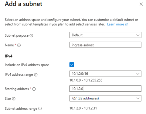Open the Subnet purpose Default dropdown
This screenshot has height=114, width=146.
click(105, 35)
